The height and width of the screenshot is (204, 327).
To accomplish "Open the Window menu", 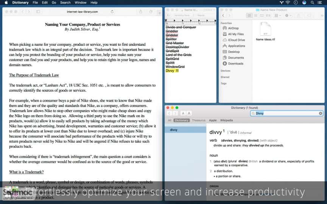I will (80, 3).
